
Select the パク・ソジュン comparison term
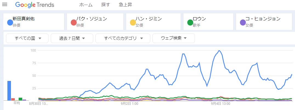[x=91, y=19]
